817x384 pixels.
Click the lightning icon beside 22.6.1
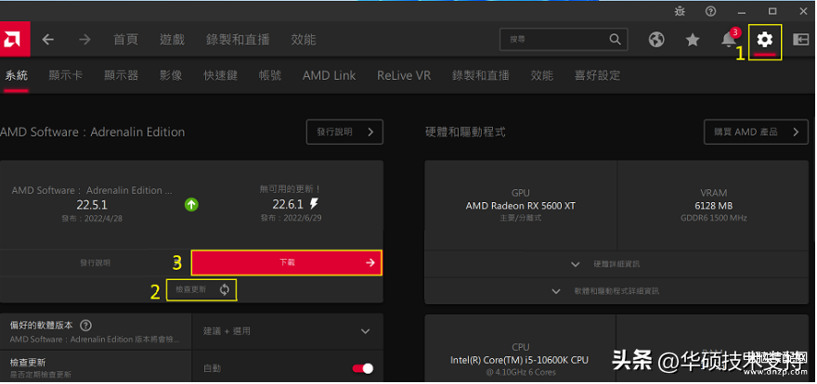pyautogui.click(x=314, y=203)
